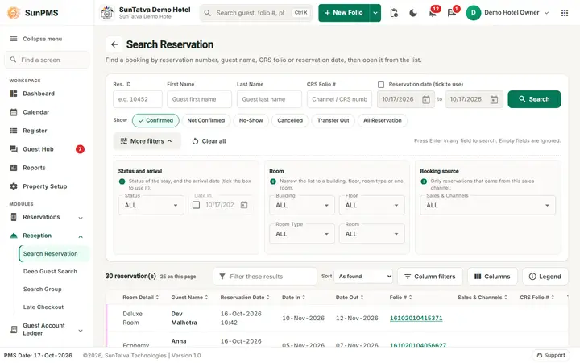
Task: Toggle dark mode moon icon
Action: pyautogui.click(x=413, y=13)
